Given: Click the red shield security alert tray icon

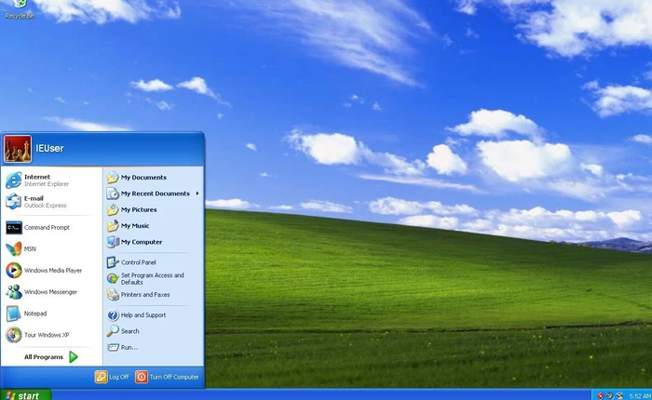Looking at the screenshot, I should 600,396.
